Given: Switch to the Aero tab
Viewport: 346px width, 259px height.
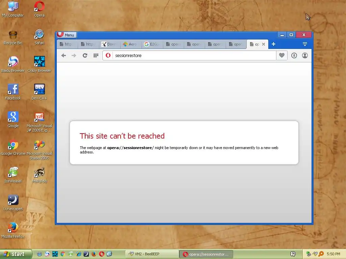Looking at the screenshot, I should (x=130, y=44).
